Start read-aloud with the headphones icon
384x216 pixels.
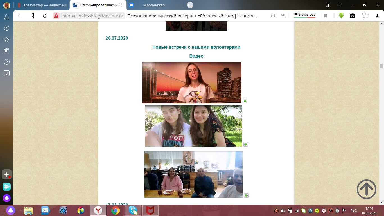(x=273, y=16)
